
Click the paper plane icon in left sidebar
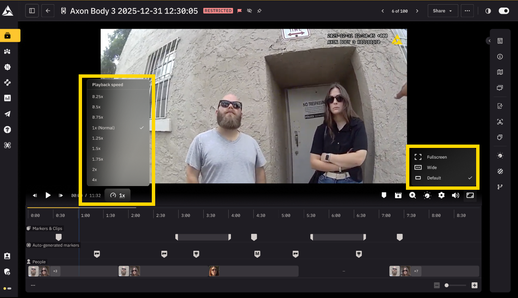click(7, 114)
